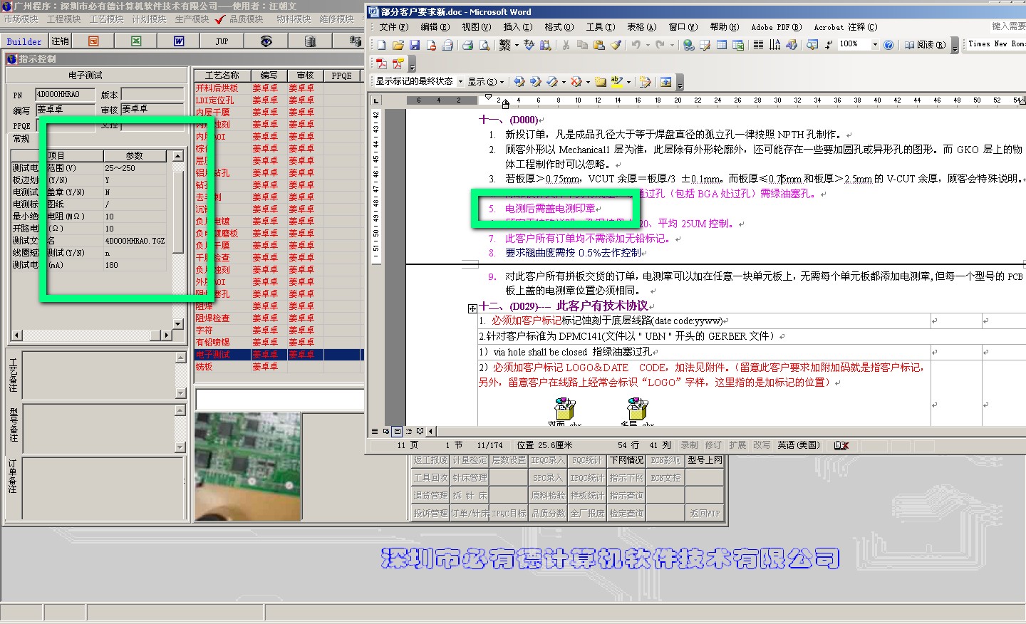Click the Save diskette icon in Word
Viewport: 1026px width, 624px height.
[x=414, y=45]
